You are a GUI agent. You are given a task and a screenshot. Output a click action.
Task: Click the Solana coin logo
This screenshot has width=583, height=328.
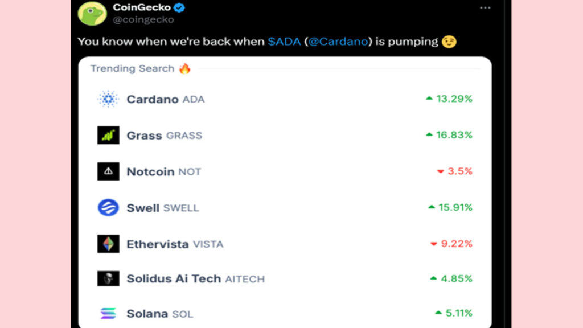(x=108, y=314)
